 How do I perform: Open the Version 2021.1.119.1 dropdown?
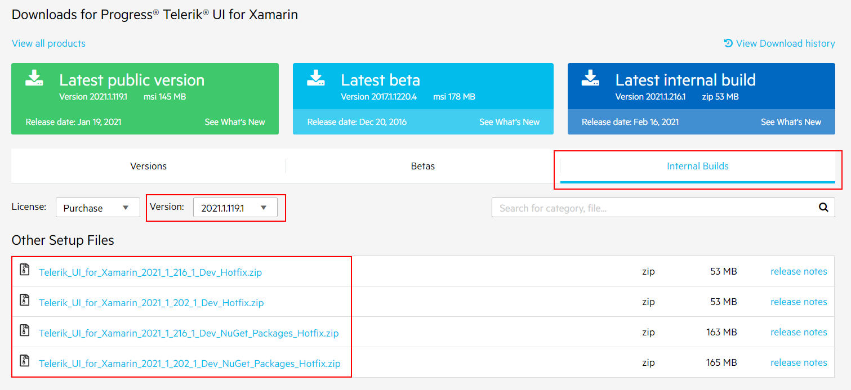pos(235,208)
